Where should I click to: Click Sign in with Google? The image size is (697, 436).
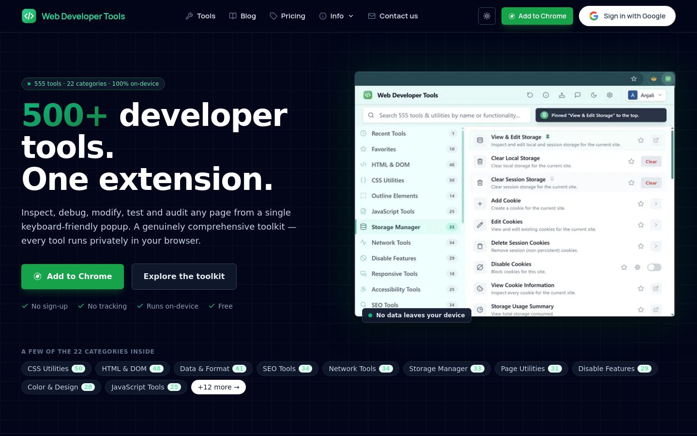click(627, 16)
